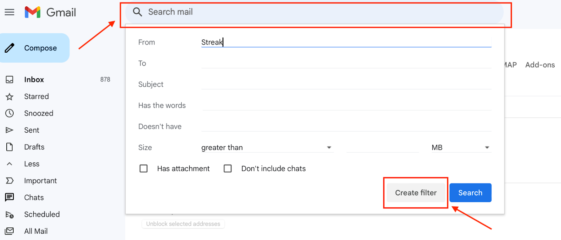Click the To input field

(x=346, y=63)
